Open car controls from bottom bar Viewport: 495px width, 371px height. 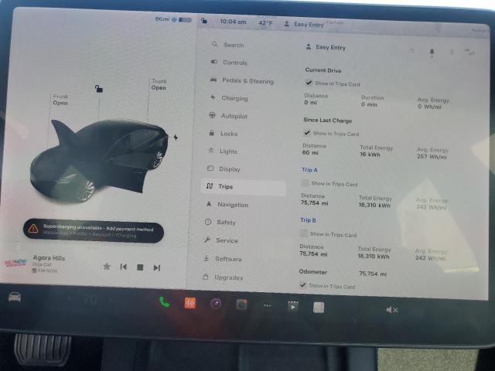coord(15,297)
